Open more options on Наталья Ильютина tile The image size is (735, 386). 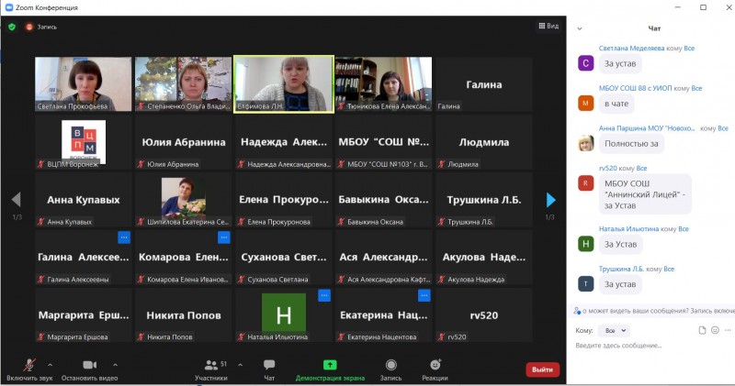click(x=323, y=295)
